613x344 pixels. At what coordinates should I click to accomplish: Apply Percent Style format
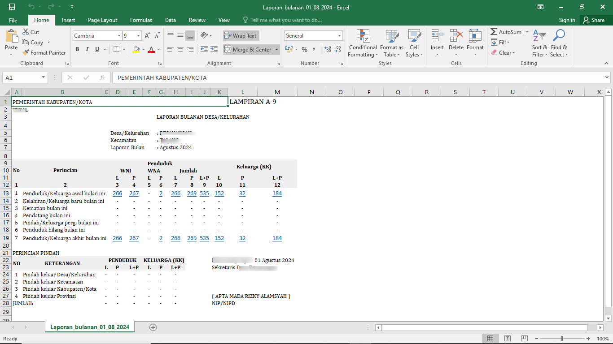pyautogui.click(x=304, y=49)
